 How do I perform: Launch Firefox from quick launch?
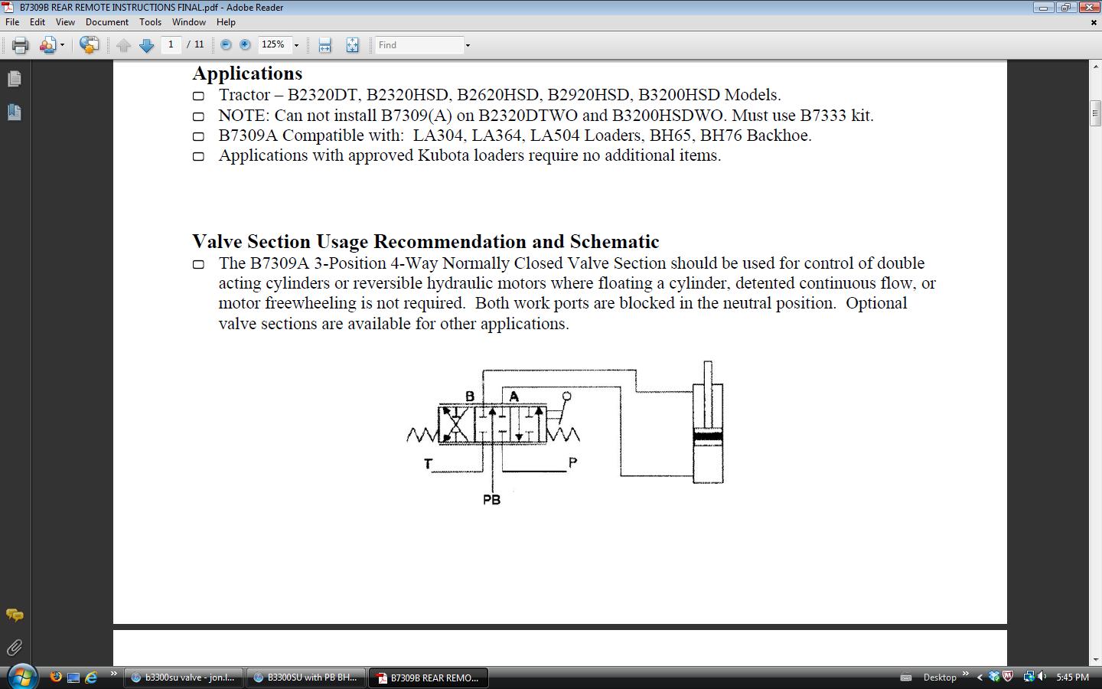(55, 677)
